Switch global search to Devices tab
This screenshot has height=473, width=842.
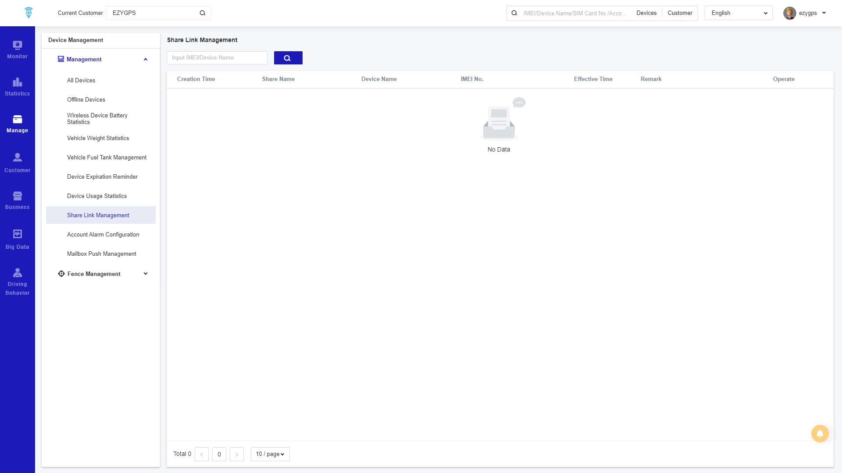tap(646, 13)
